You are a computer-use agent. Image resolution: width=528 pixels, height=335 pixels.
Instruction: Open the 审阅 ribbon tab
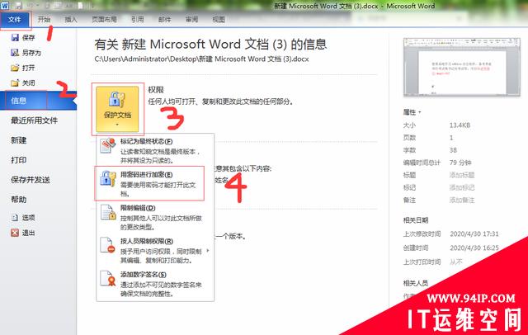[191, 20]
